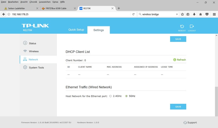Image resolution: width=218 pixels, height=128 pixels.
Task: Click the DHCP Client List heading
Action: (x=78, y=52)
